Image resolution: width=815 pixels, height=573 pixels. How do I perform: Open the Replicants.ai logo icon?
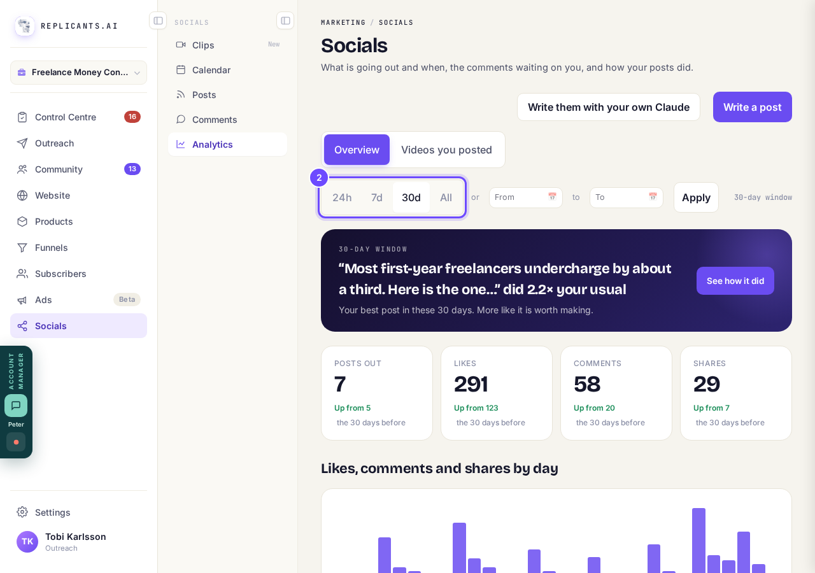click(x=25, y=26)
